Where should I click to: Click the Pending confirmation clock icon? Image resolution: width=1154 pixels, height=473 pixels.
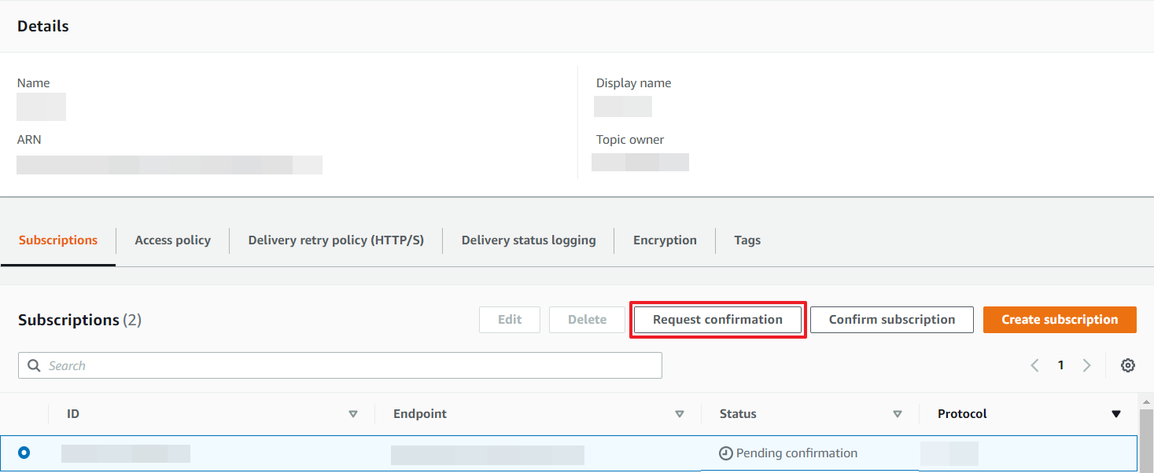tap(725, 453)
